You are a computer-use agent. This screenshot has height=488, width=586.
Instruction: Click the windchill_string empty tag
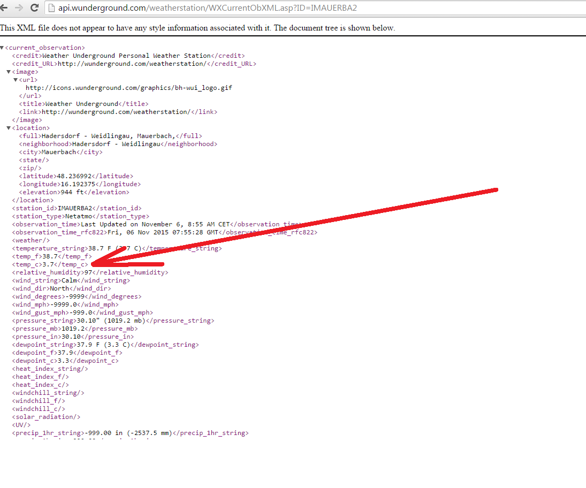pyautogui.click(x=48, y=393)
